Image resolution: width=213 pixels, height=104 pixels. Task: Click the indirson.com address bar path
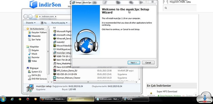(48, 16)
